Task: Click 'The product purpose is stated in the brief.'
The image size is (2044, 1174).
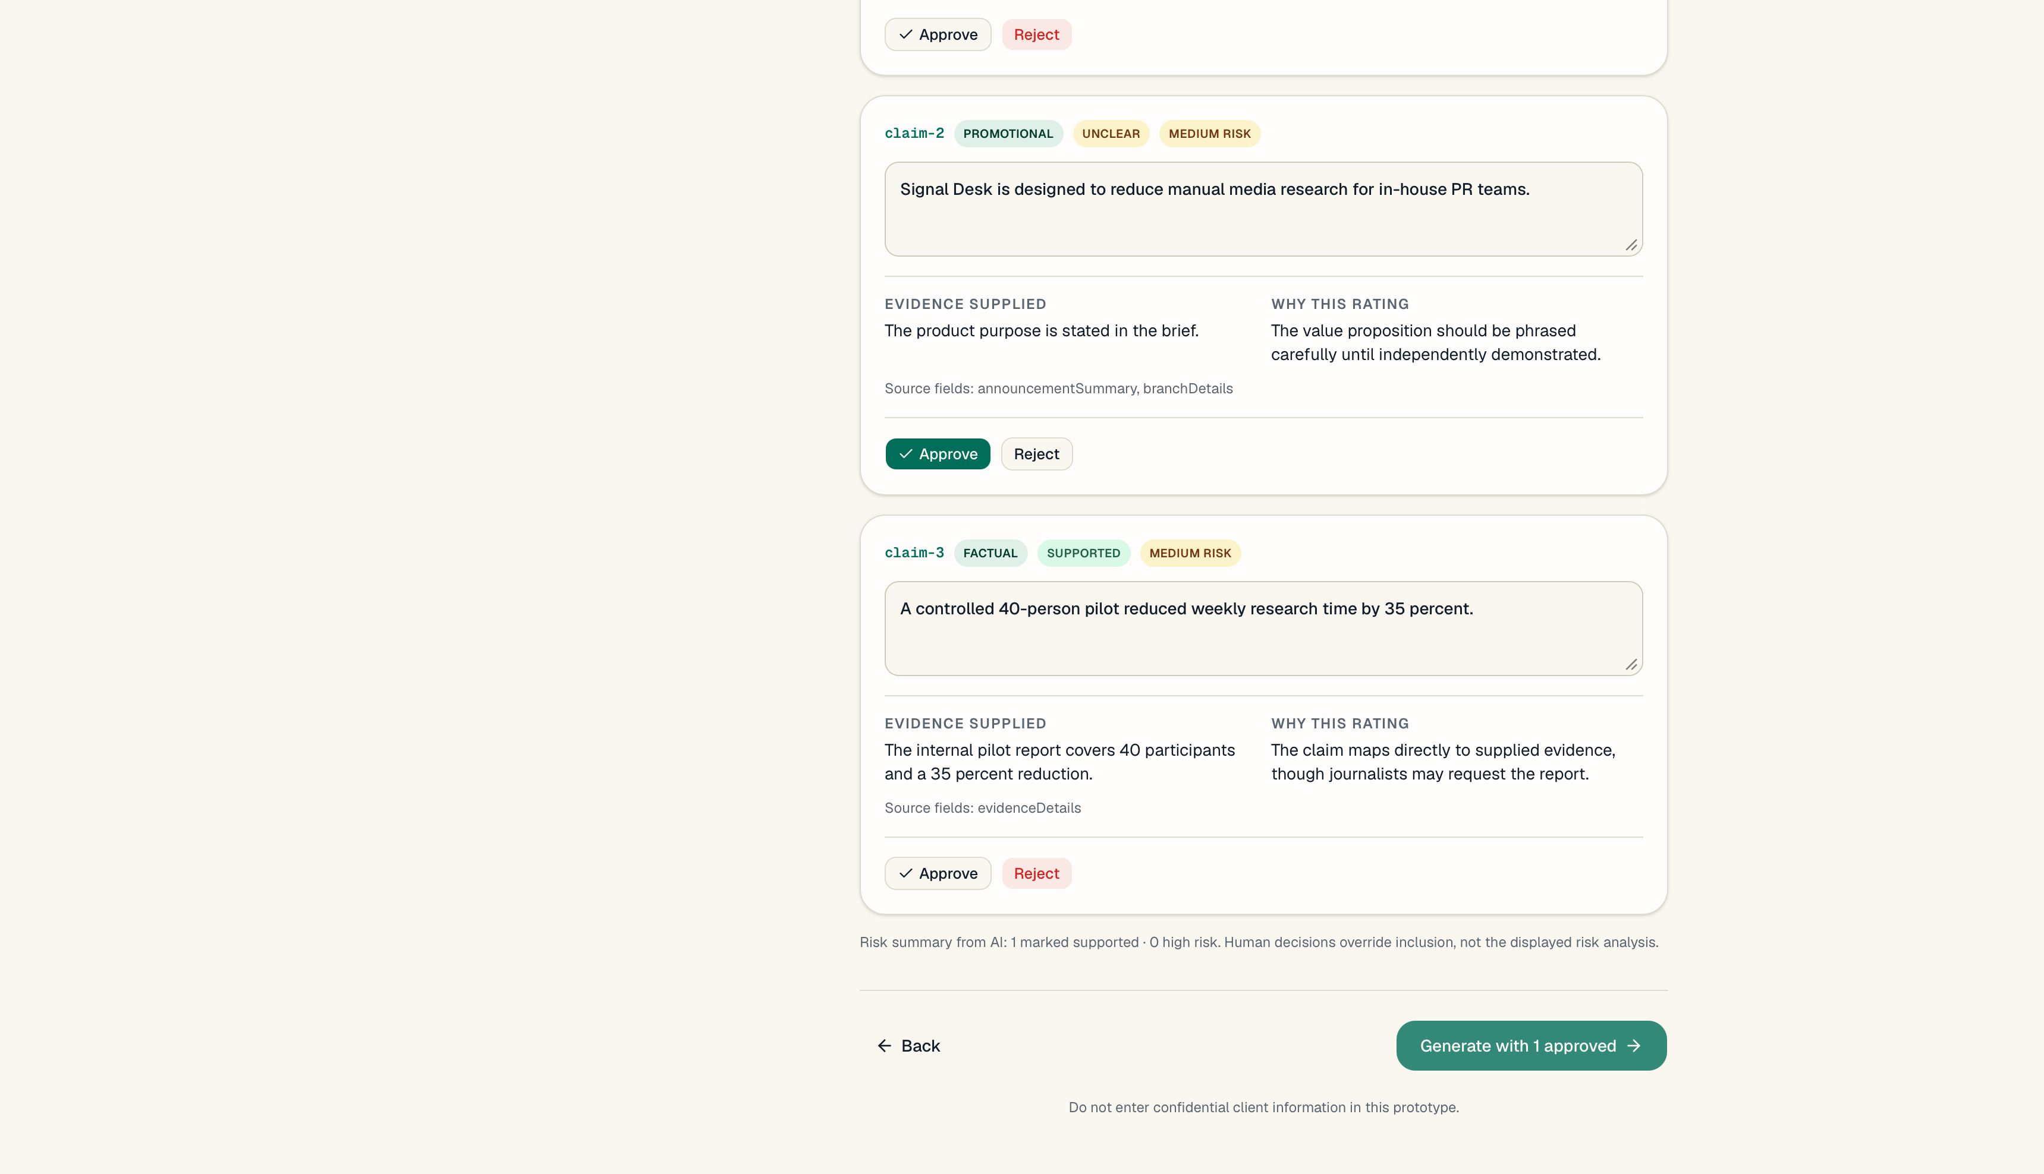Action: 1042,330
